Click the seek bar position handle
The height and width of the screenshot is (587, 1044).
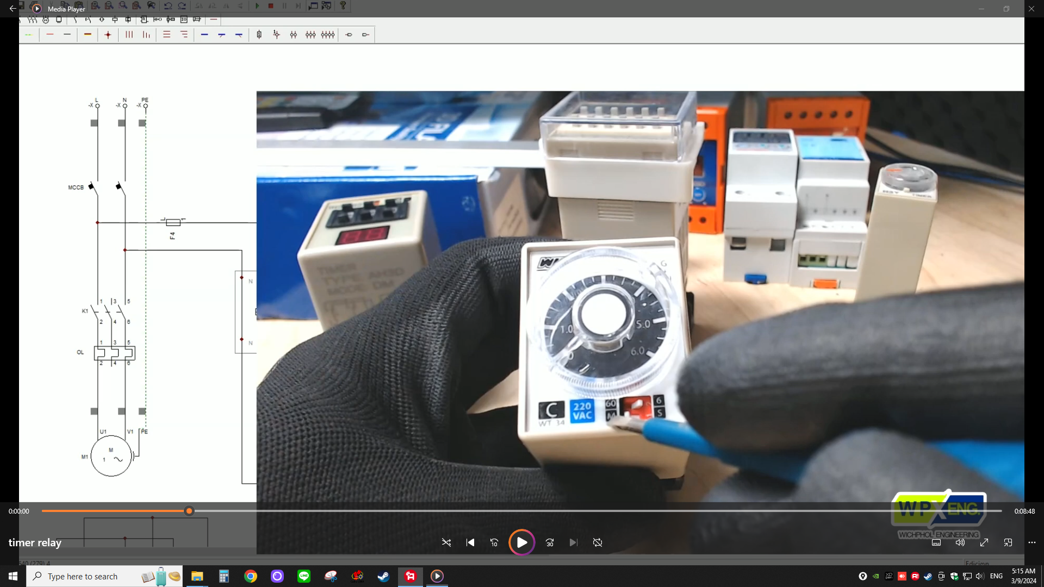[x=189, y=511]
